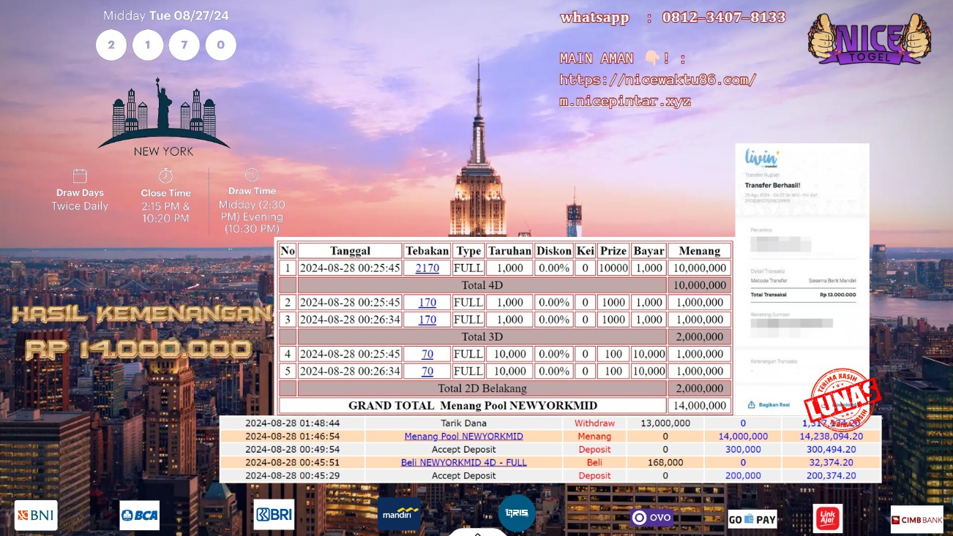Select the BRI bank icon
This screenshot has width=953, height=536.
pyautogui.click(x=274, y=515)
